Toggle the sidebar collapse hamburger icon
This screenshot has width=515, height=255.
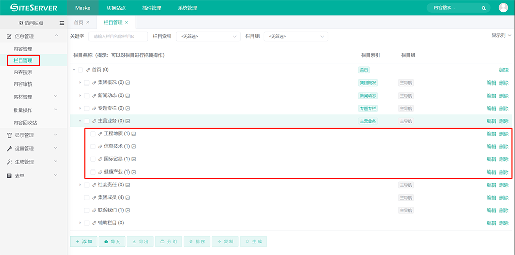click(x=62, y=23)
